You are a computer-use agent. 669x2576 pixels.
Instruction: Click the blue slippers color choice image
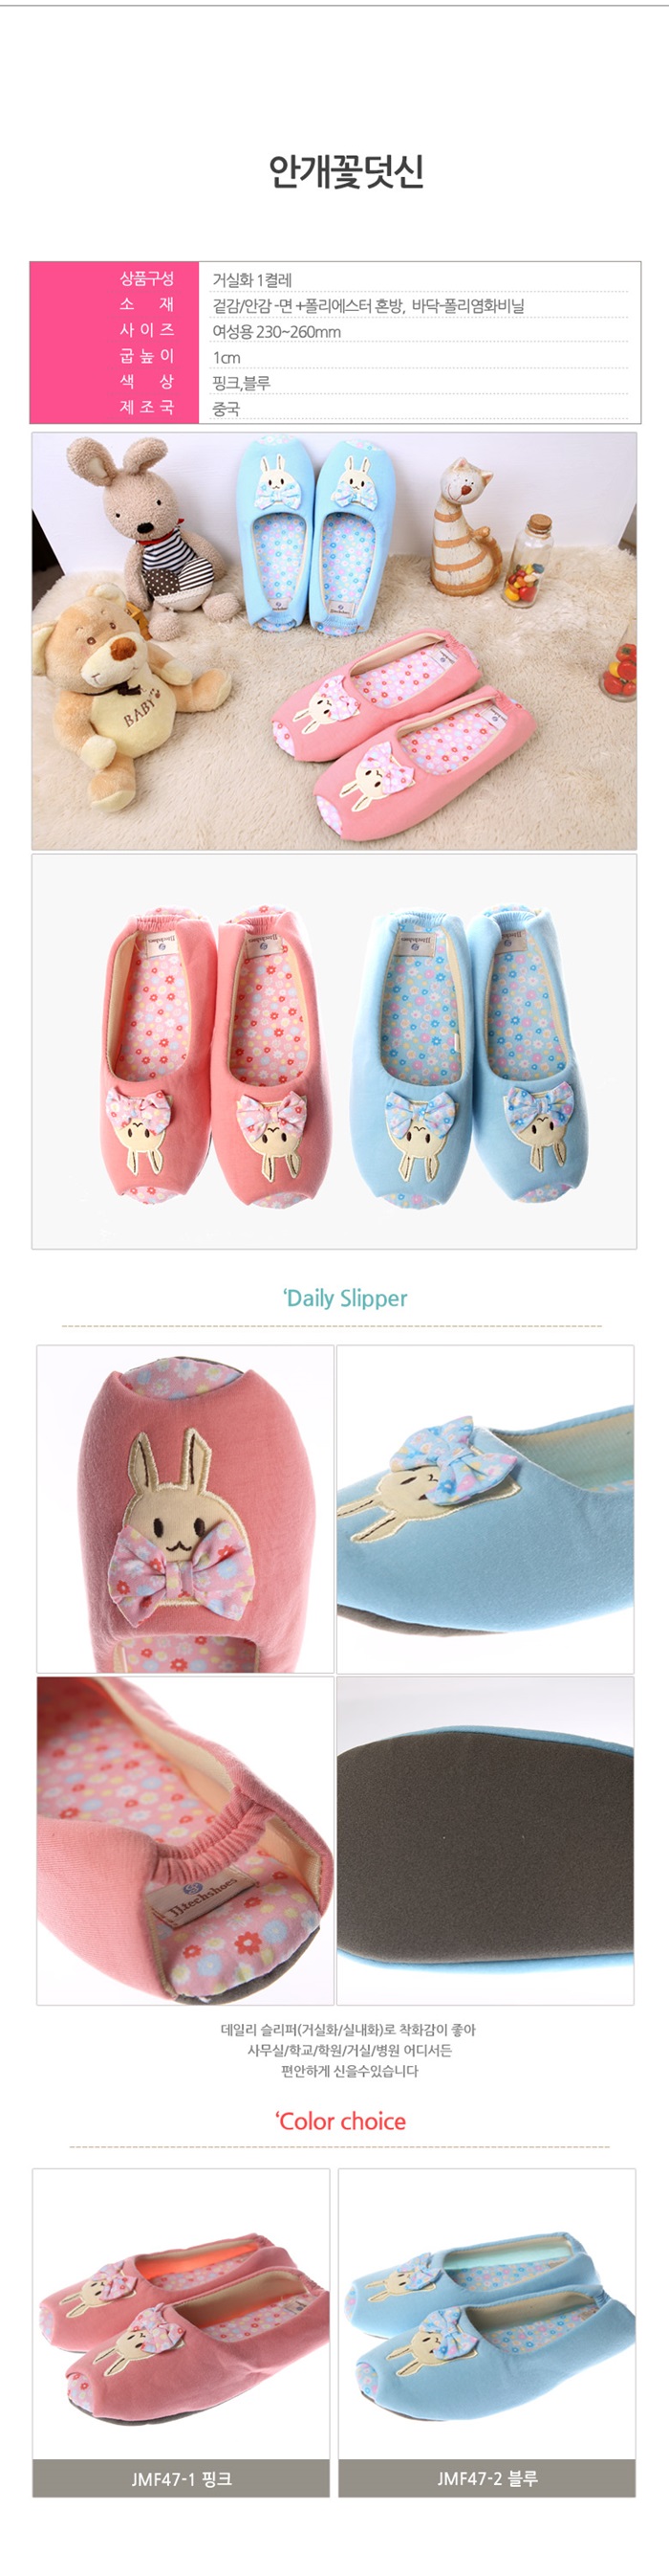tap(486, 2314)
